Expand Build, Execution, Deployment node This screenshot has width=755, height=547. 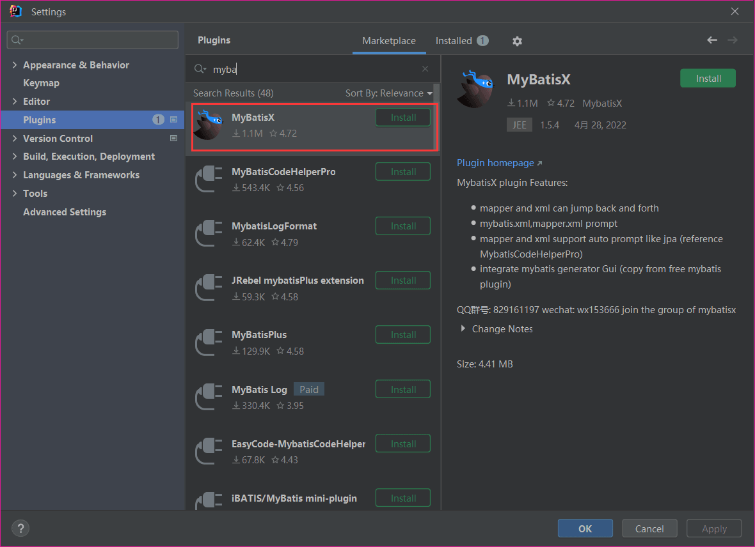click(x=15, y=157)
